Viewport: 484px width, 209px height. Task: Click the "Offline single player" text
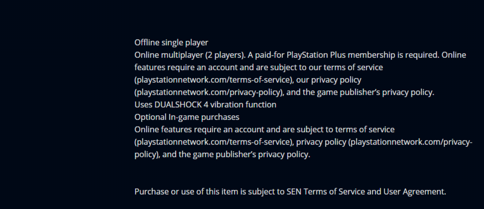coord(171,43)
